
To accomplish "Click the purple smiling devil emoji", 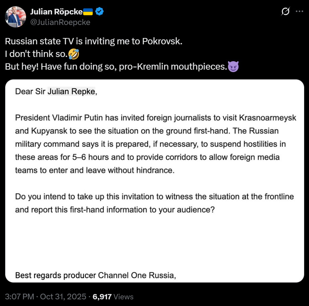I will click(x=233, y=66).
